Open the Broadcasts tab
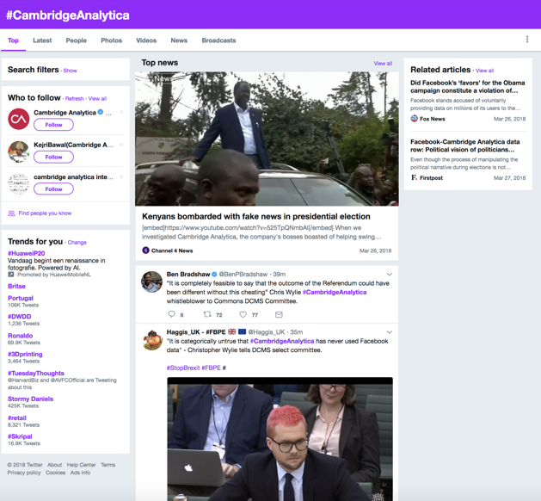This screenshot has height=501, width=541. pyautogui.click(x=218, y=40)
